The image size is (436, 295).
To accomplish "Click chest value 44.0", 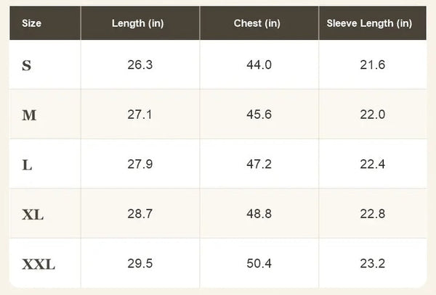I will coord(259,65).
